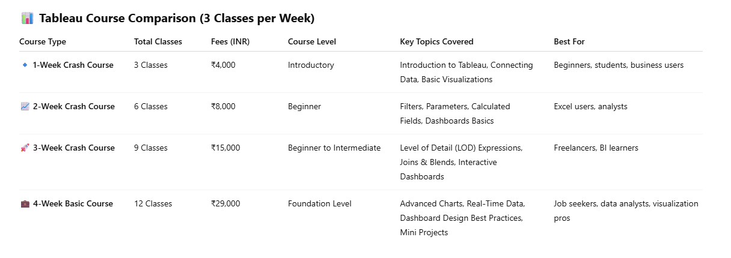Click the Course Level column header
The width and height of the screenshot is (731, 258).
(x=312, y=41)
